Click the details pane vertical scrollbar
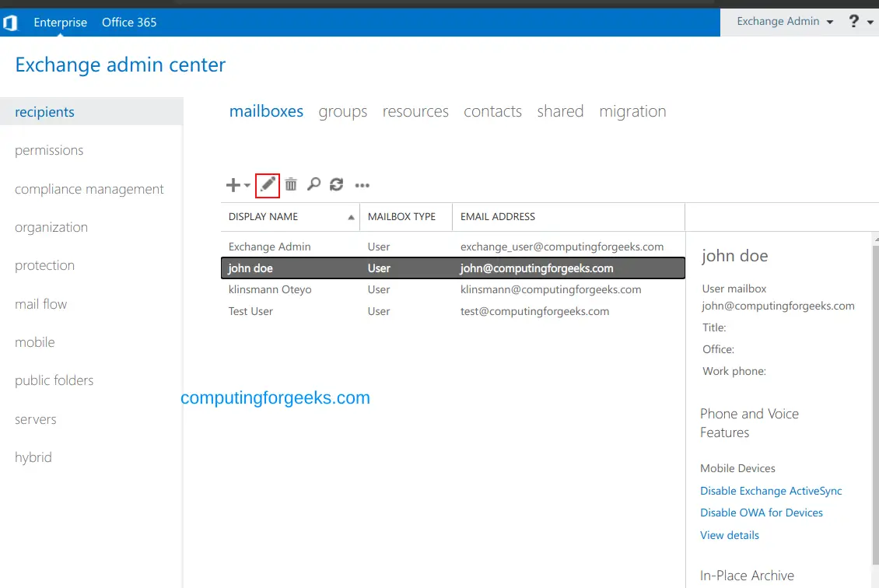Image resolution: width=879 pixels, height=588 pixels. click(x=874, y=389)
